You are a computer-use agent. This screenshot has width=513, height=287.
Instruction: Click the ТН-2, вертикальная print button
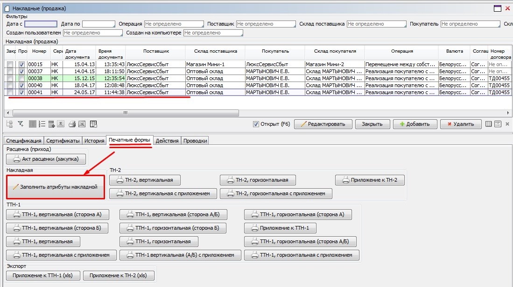[144, 180]
